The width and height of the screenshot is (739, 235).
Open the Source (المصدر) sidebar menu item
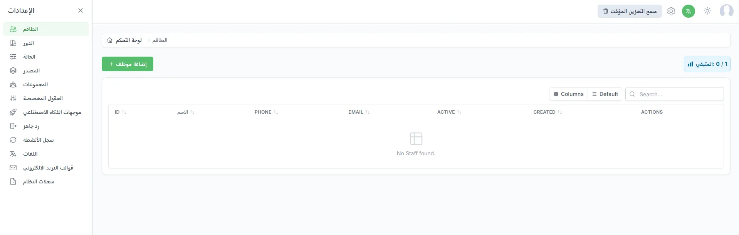[x=46, y=70]
